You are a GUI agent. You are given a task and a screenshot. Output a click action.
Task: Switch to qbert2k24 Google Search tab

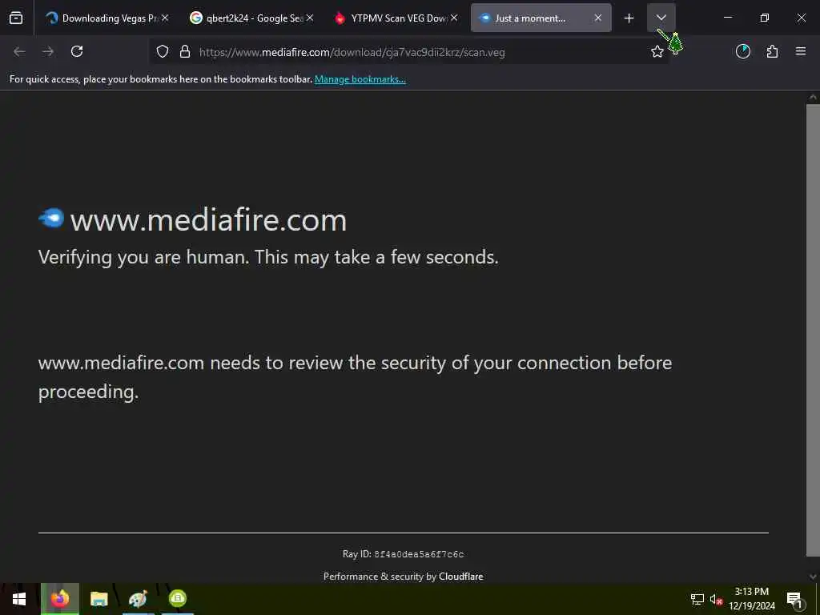pos(252,18)
